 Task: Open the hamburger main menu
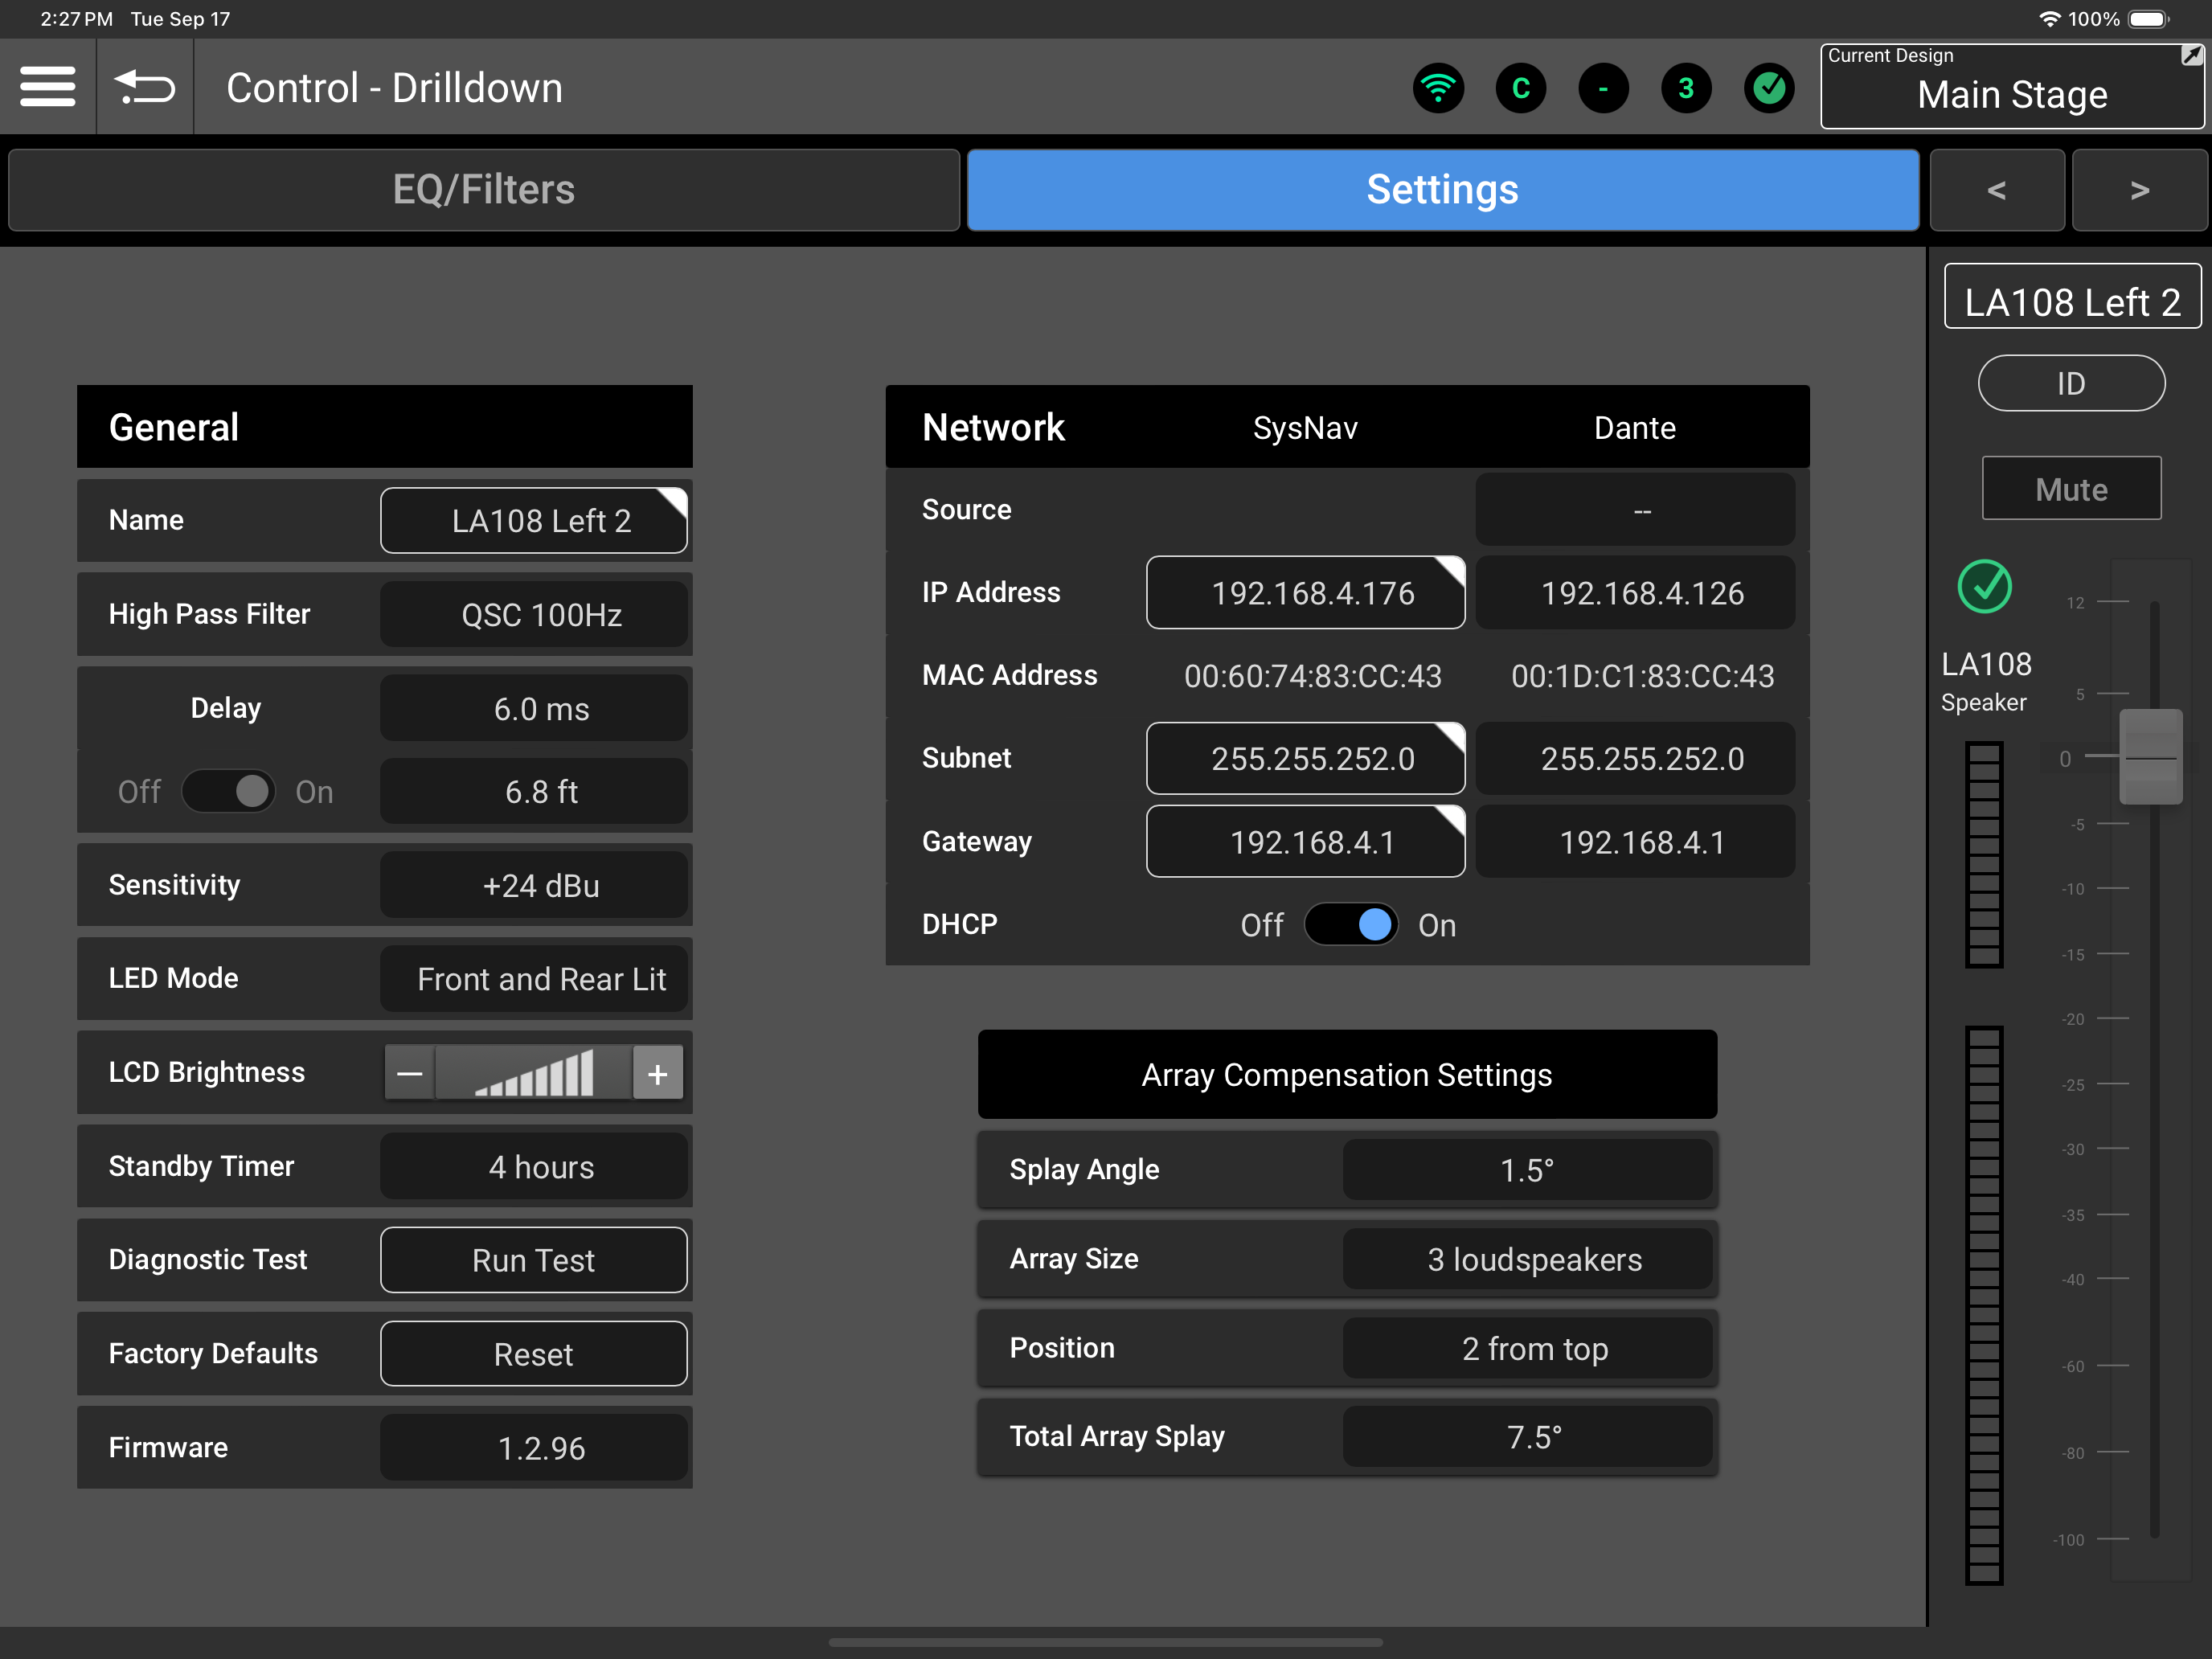[47, 87]
